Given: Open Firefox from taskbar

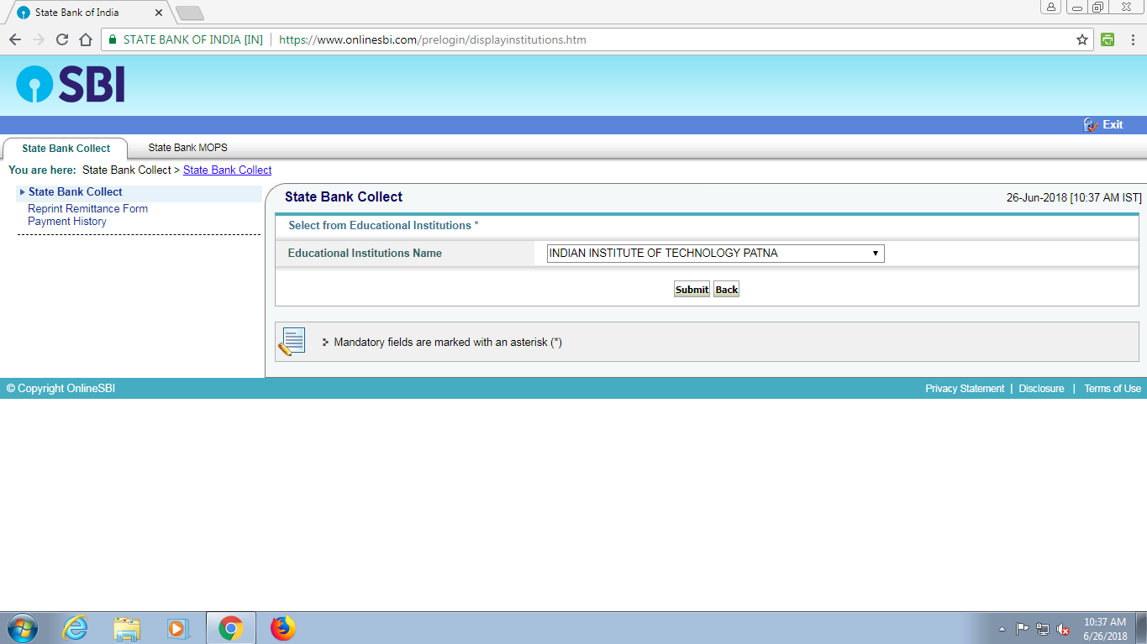Looking at the screenshot, I should (x=283, y=628).
